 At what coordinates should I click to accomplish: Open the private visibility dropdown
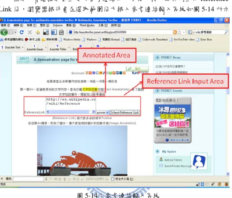click(102, 113)
